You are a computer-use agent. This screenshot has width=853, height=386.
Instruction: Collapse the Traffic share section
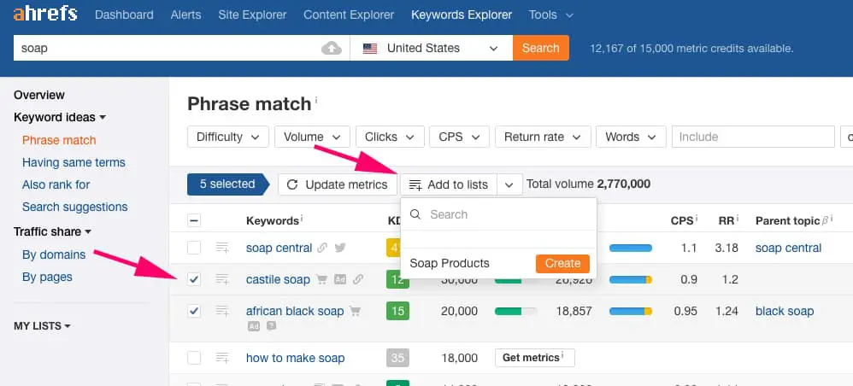pyautogui.click(x=53, y=231)
